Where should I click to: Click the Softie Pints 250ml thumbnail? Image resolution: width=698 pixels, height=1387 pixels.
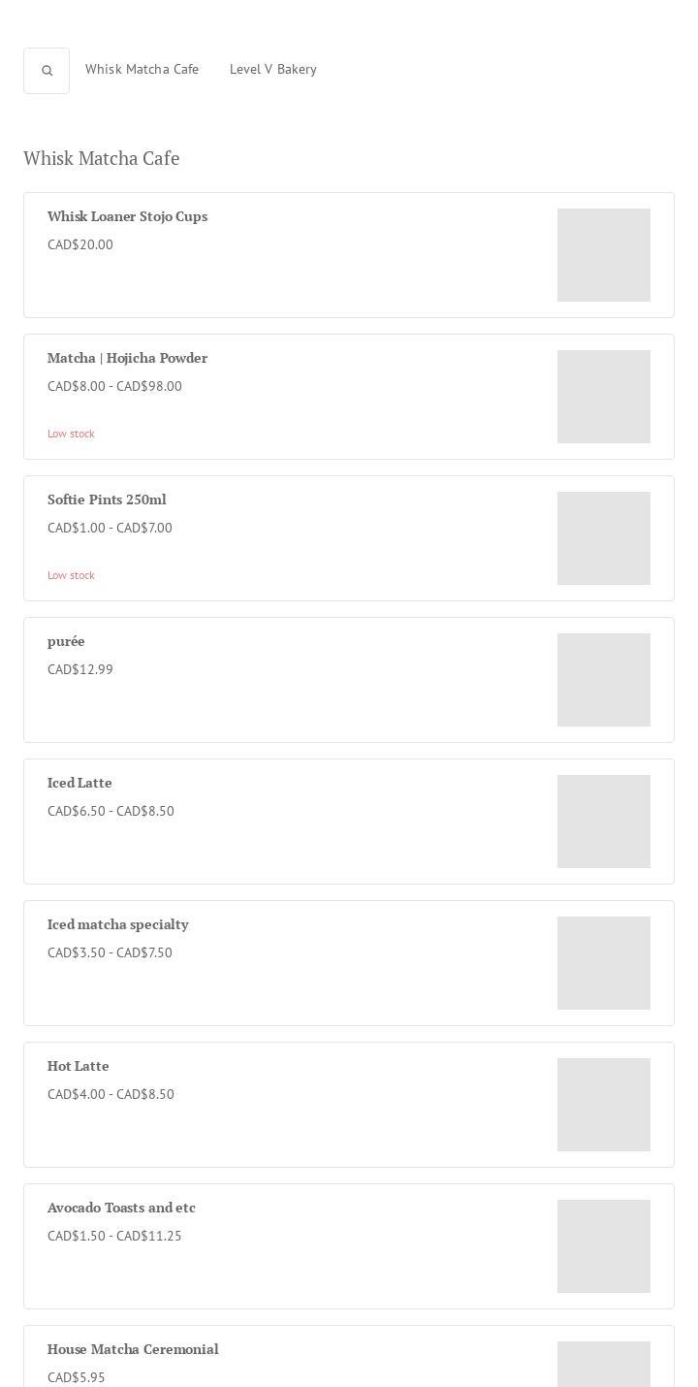(603, 538)
